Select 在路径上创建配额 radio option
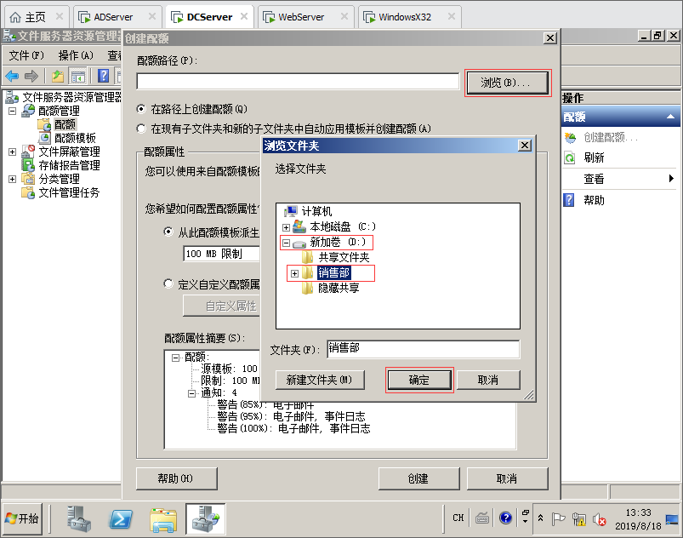Screen dimensions: 683x538 coord(141,109)
